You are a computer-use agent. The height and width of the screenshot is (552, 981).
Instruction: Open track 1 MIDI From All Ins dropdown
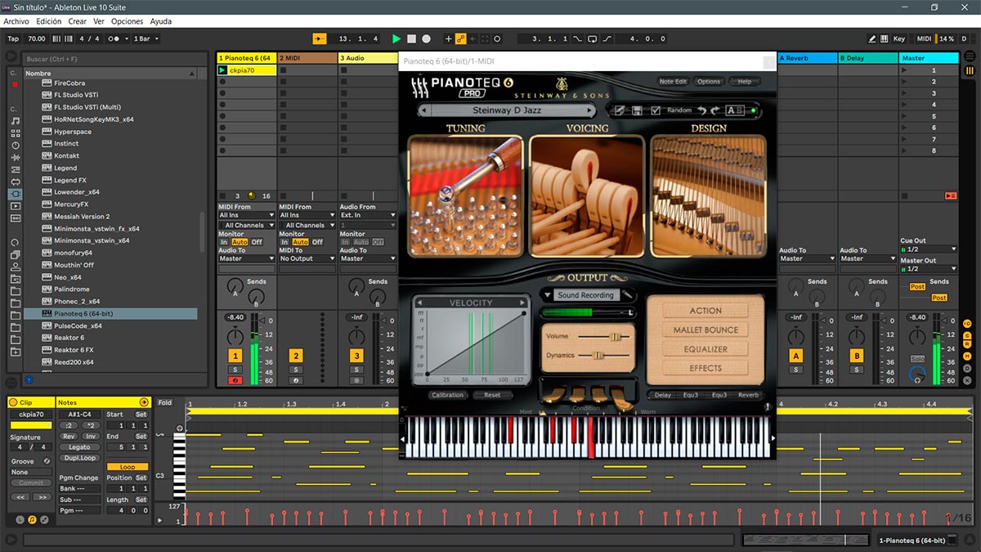247,215
